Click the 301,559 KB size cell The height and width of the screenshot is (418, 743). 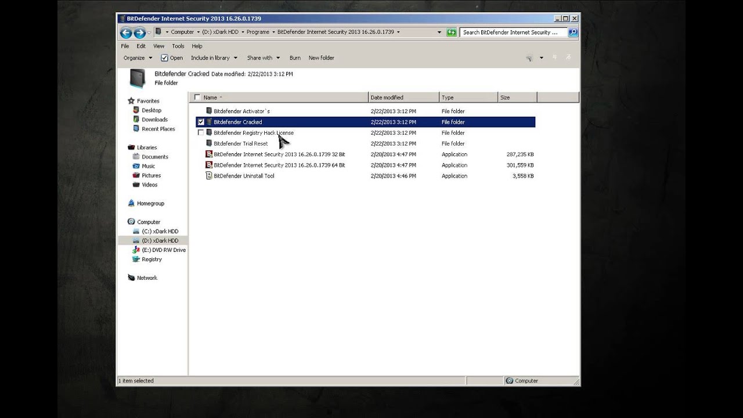(520, 165)
